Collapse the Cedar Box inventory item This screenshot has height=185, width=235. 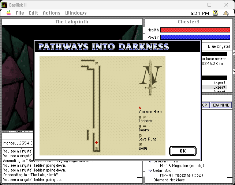(150, 170)
